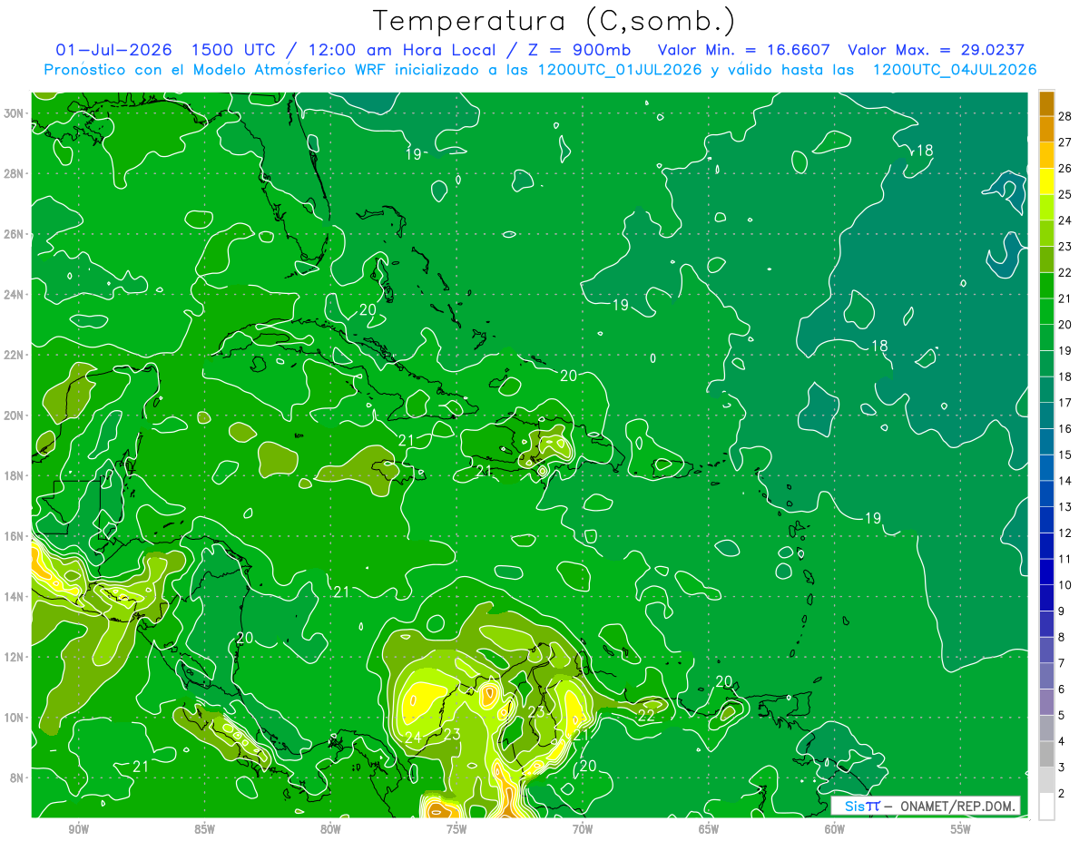The image size is (1089, 841).
Task: Click the valid-until time "1200UTC_04JUL2026"
Action: point(955,70)
